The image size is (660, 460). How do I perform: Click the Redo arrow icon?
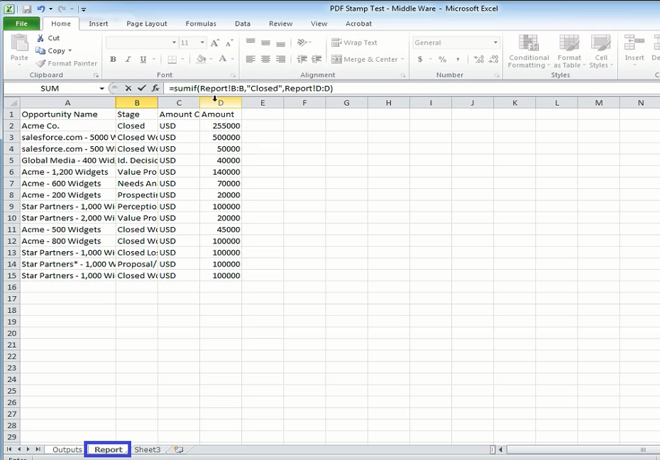coord(62,9)
